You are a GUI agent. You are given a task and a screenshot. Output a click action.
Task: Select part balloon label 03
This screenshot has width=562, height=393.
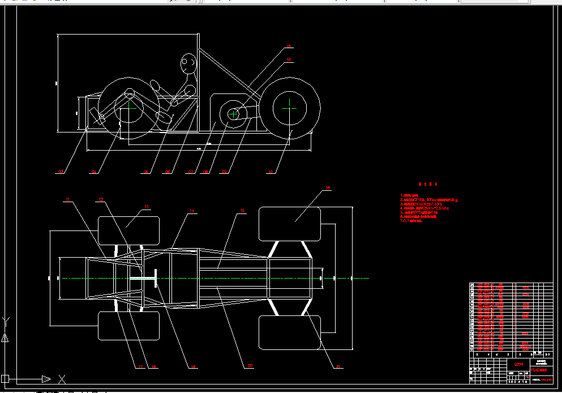61,172
